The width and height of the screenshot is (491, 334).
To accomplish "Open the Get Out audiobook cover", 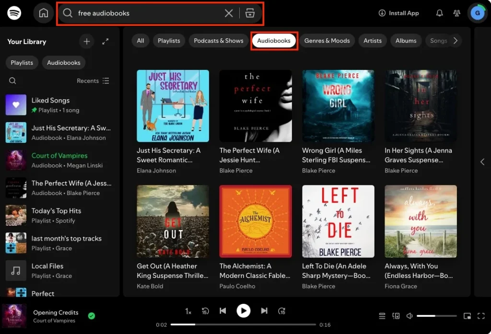I will (173, 221).
